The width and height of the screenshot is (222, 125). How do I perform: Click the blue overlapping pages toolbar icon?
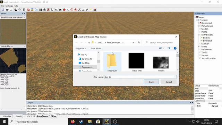click(36, 10)
